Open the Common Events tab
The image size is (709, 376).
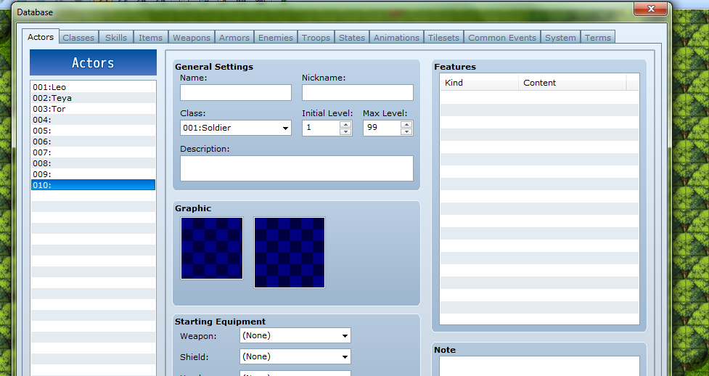(x=502, y=38)
